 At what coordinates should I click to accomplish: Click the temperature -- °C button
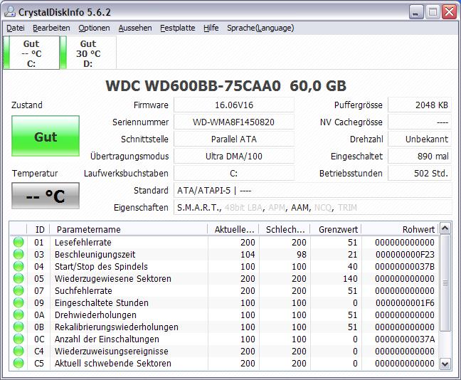pos(46,196)
